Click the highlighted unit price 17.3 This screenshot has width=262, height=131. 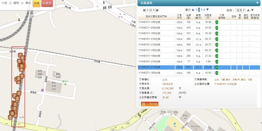198,67
